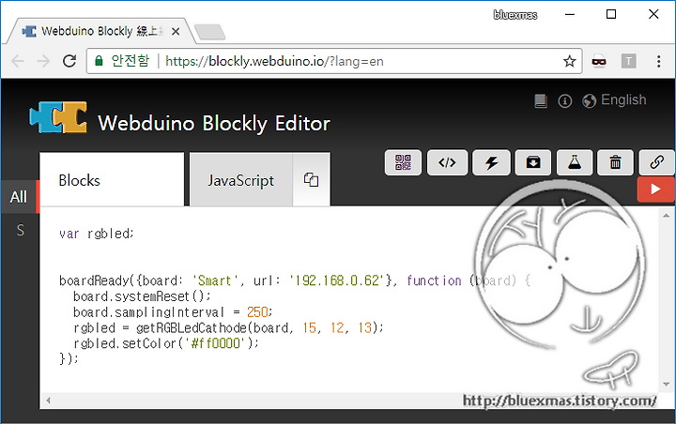This screenshot has height=424, width=676.
Task: Copy JavaScript code with the copy icon
Action: tap(311, 180)
